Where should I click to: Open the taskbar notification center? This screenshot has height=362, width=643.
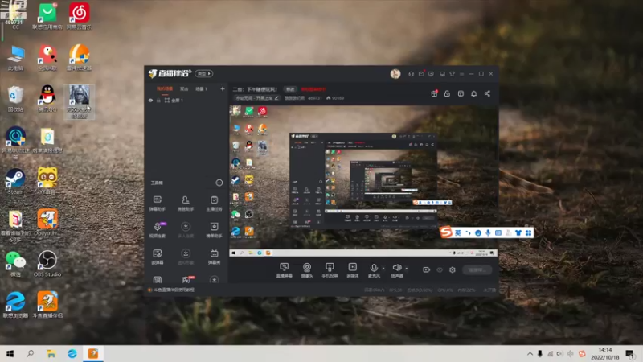(x=630, y=353)
